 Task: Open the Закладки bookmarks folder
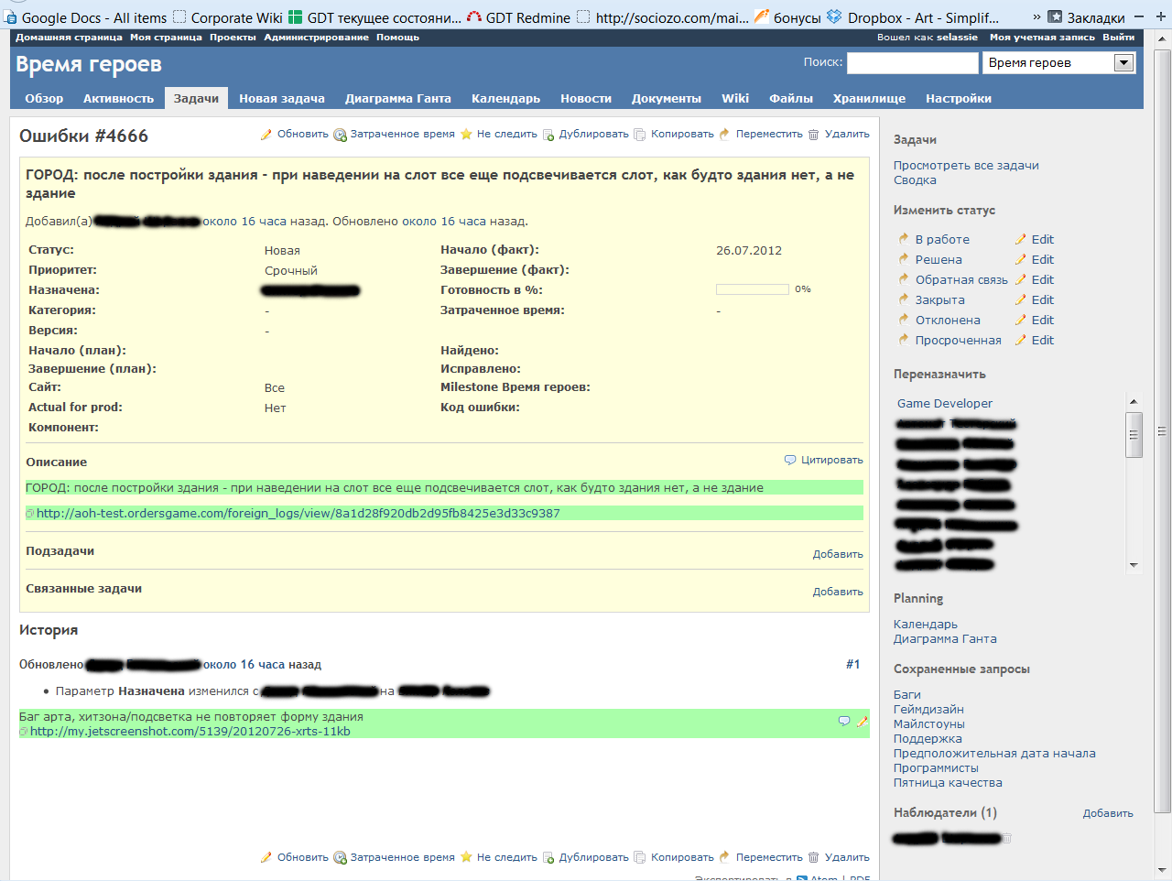click(x=1086, y=17)
